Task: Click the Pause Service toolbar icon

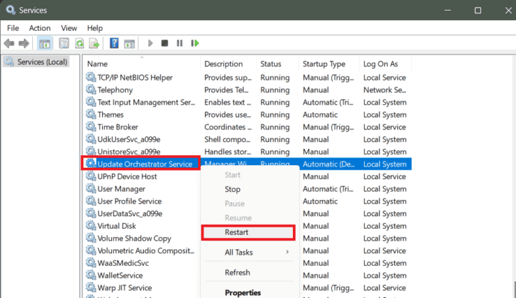Action: click(x=179, y=44)
